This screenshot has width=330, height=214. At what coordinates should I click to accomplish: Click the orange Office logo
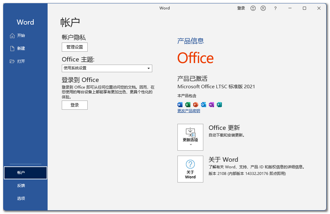pos(195,58)
